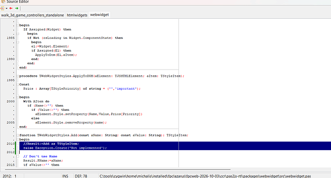Click the selected '//Result:=Add as TStyleItem;' line

click(51, 144)
